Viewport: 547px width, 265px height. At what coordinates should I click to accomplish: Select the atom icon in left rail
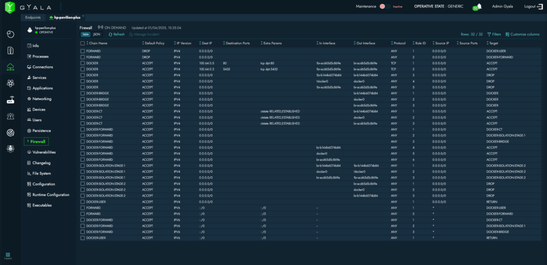(x=10, y=83)
